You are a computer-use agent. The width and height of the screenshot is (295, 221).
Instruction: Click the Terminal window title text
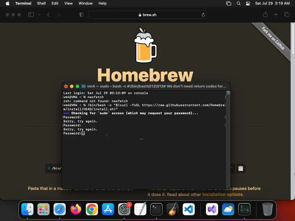(156, 86)
